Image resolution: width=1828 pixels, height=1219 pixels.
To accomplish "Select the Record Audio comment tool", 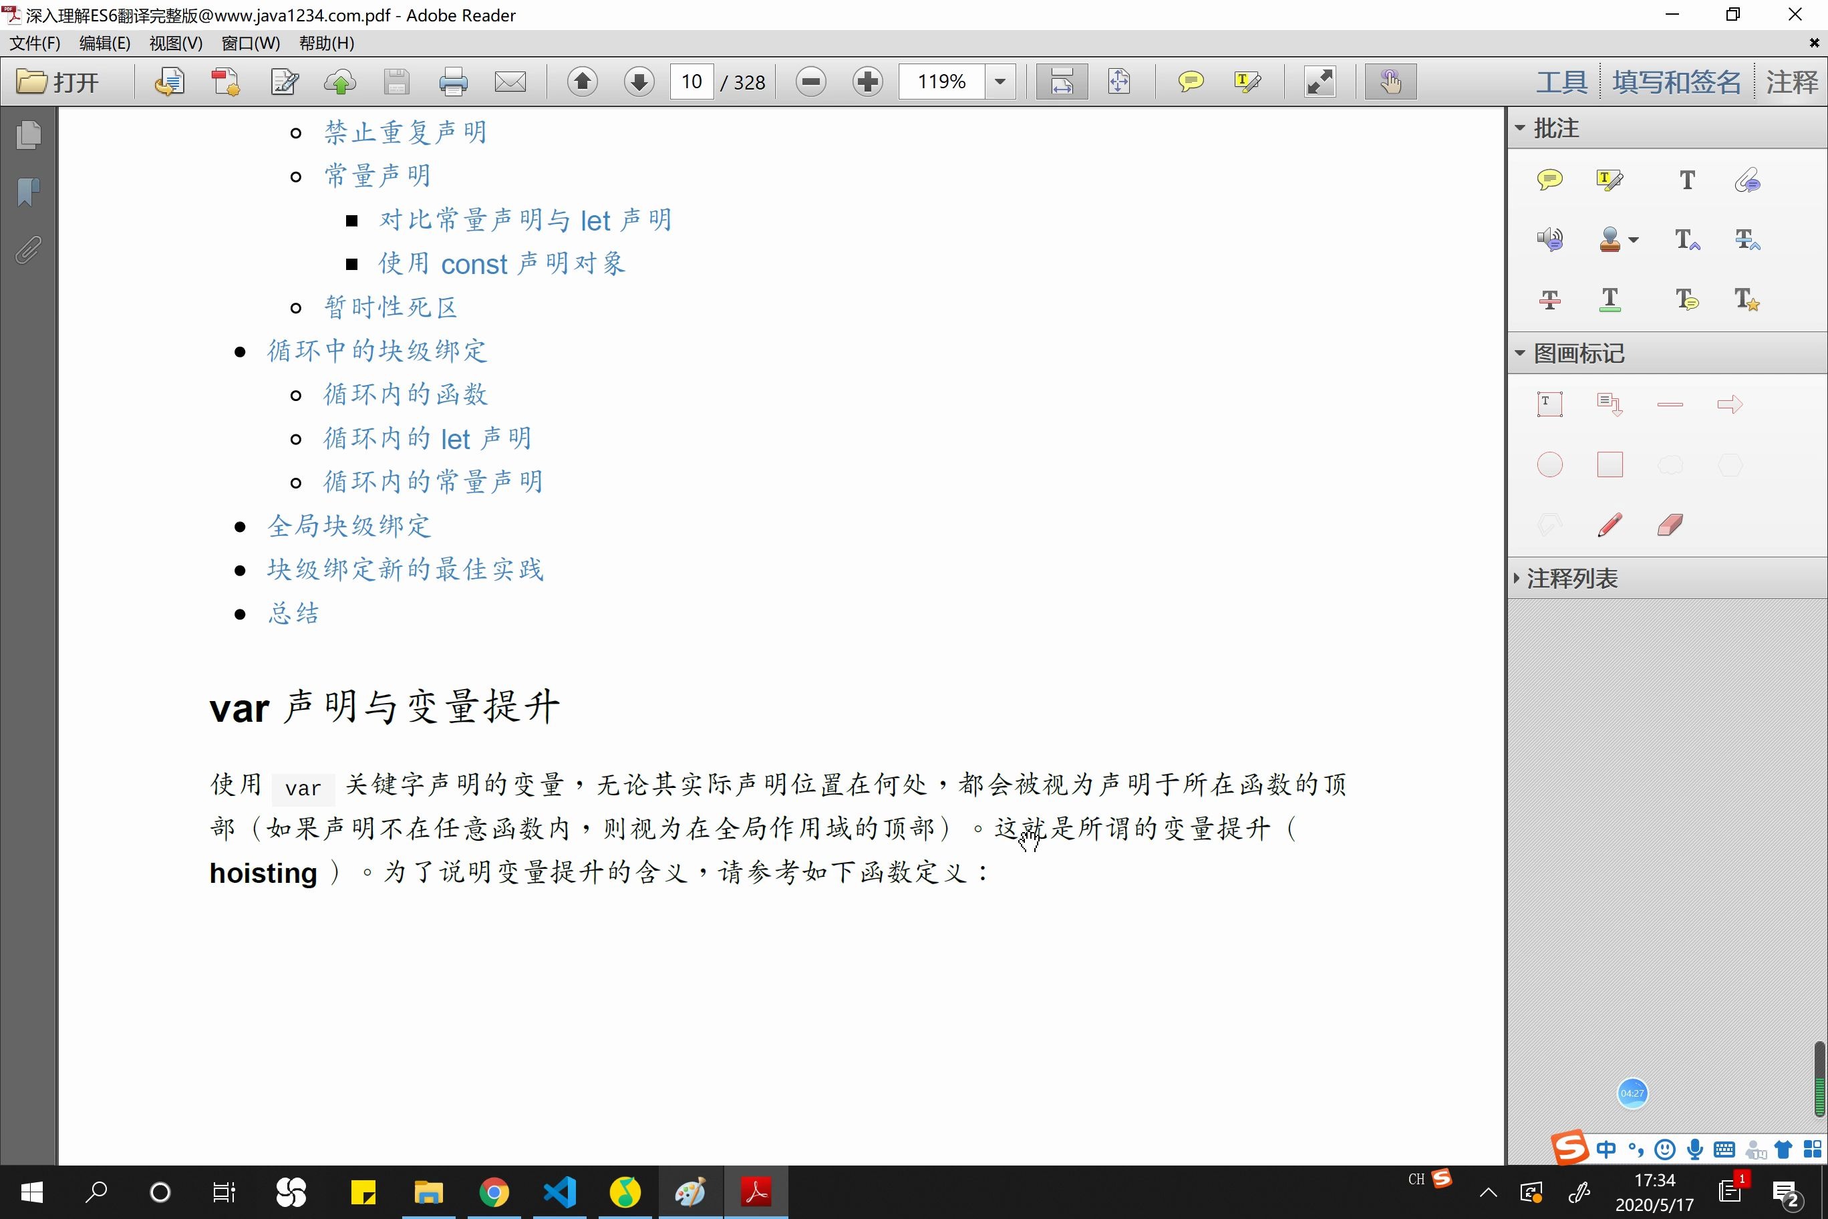I will [x=1550, y=239].
